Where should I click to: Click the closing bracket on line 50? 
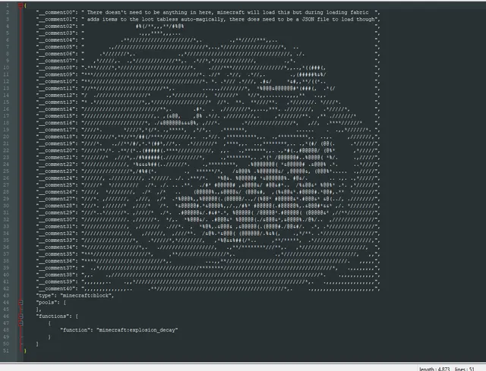pos(37,344)
